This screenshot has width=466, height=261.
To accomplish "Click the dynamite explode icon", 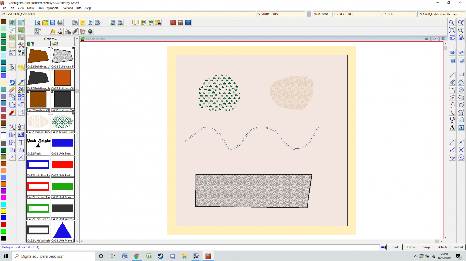I will [x=12, y=112].
